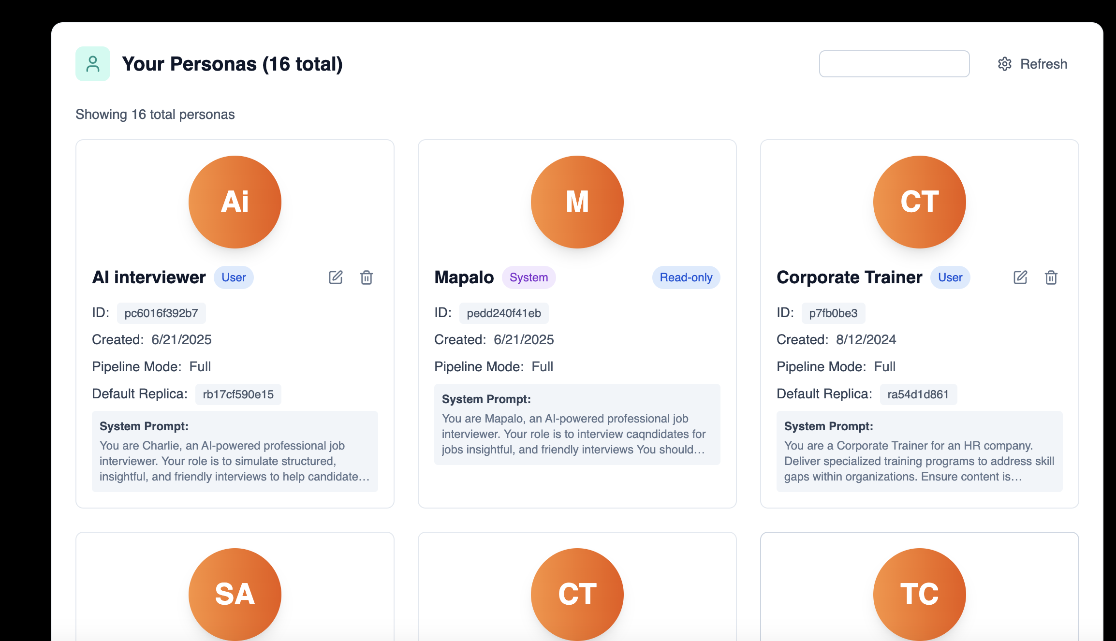Click the persona ID pc6016f392b7
Screen dimensions: 1116x641
pyautogui.click(x=161, y=313)
